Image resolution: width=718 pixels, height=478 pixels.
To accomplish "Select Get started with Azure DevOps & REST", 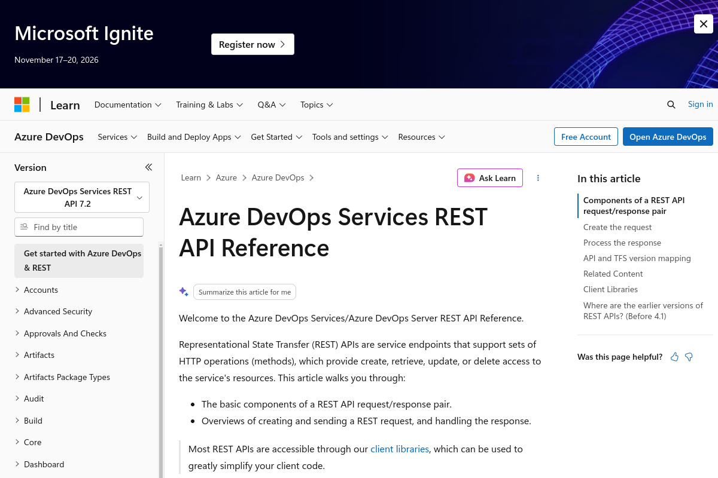I will click(x=79, y=261).
